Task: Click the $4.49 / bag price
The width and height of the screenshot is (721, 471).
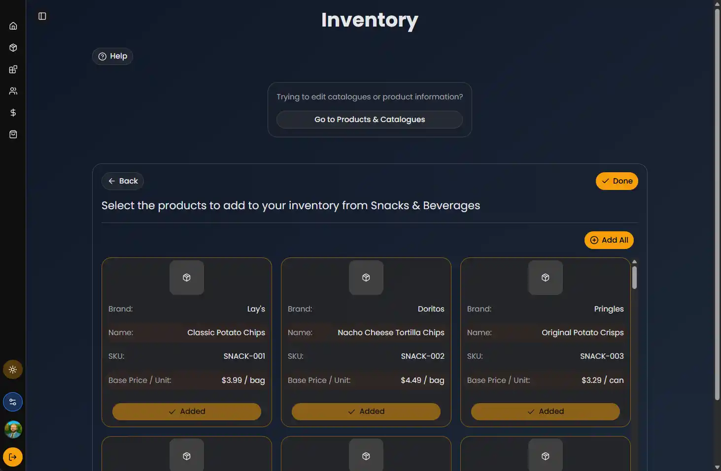Action: pyautogui.click(x=422, y=380)
